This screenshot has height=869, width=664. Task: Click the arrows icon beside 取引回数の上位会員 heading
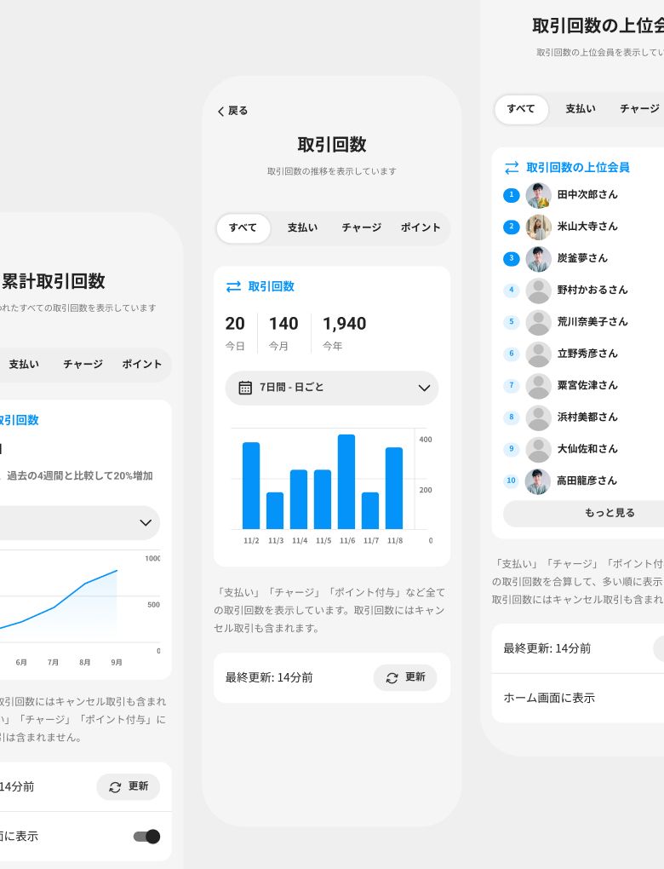tap(512, 167)
